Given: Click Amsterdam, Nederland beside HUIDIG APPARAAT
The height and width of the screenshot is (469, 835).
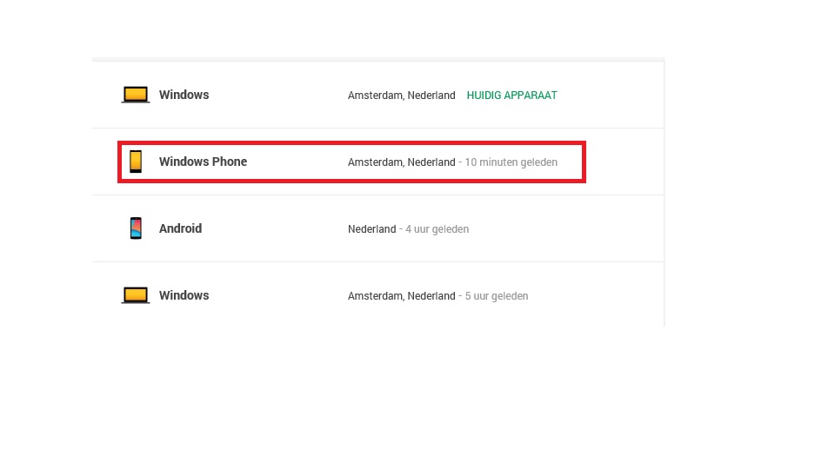Looking at the screenshot, I should (x=402, y=96).
